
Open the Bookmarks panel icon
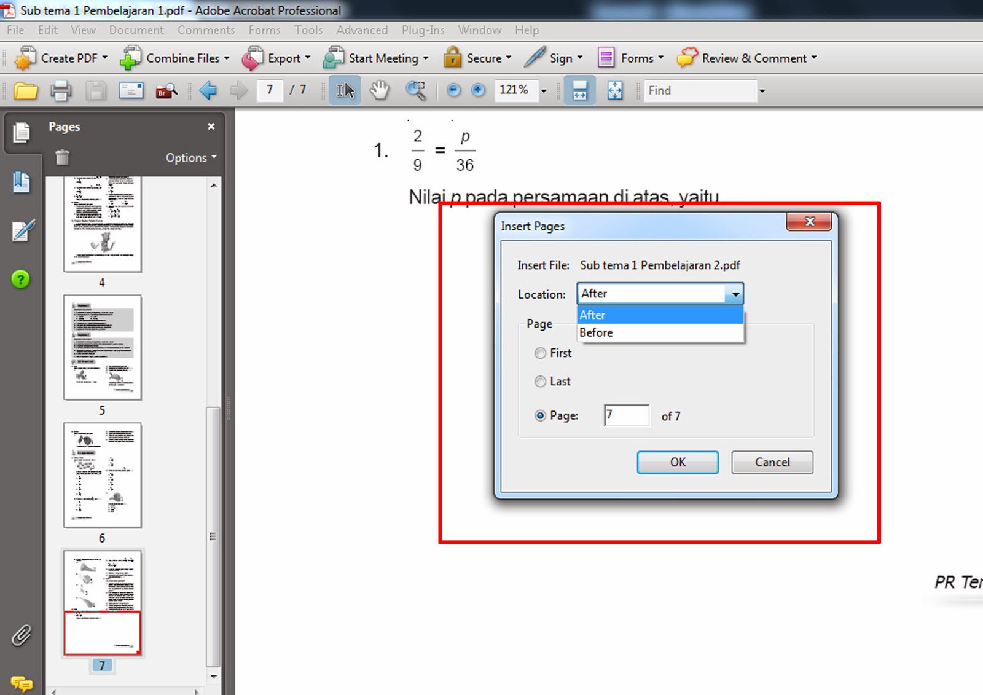(22, 182)
